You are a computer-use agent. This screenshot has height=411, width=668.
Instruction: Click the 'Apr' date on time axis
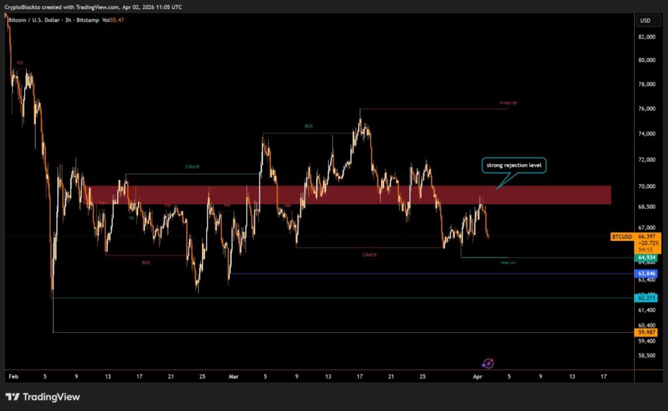[x=478, y=376]
